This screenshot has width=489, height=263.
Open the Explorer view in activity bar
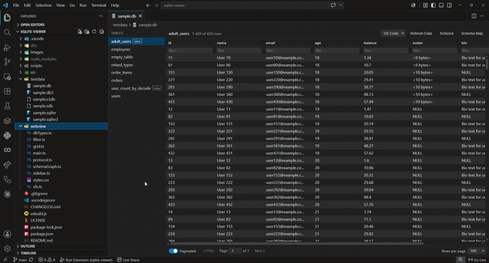7,18
